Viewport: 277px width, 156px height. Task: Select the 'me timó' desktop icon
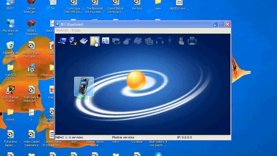tap(137, 5)
